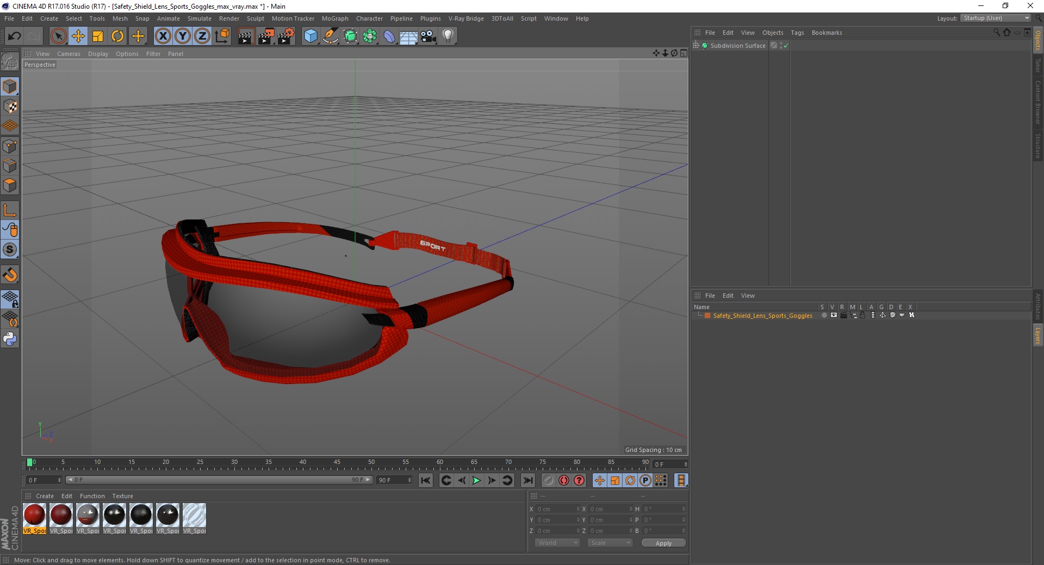Select the striped transparent VR_Spor material
Screen dimensions: 1044x565
click(194, 518)
